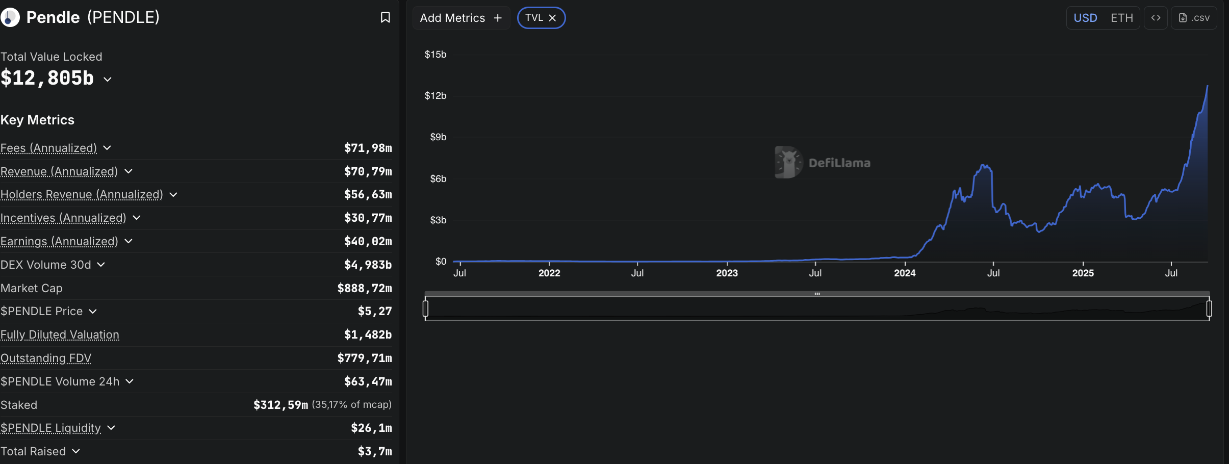Click the 2024 x-axis label

(905, 273)
